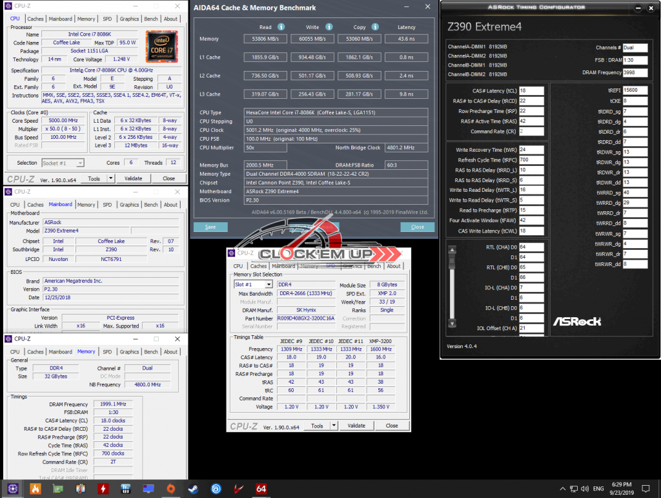Open the Windows notification center icon
The width and height of the screenshot is (661, 498).
coord(647,488)
